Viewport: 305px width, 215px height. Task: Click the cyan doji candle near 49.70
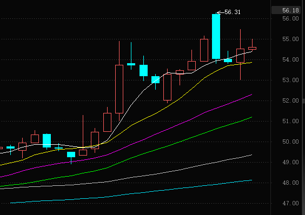point(58,148)
